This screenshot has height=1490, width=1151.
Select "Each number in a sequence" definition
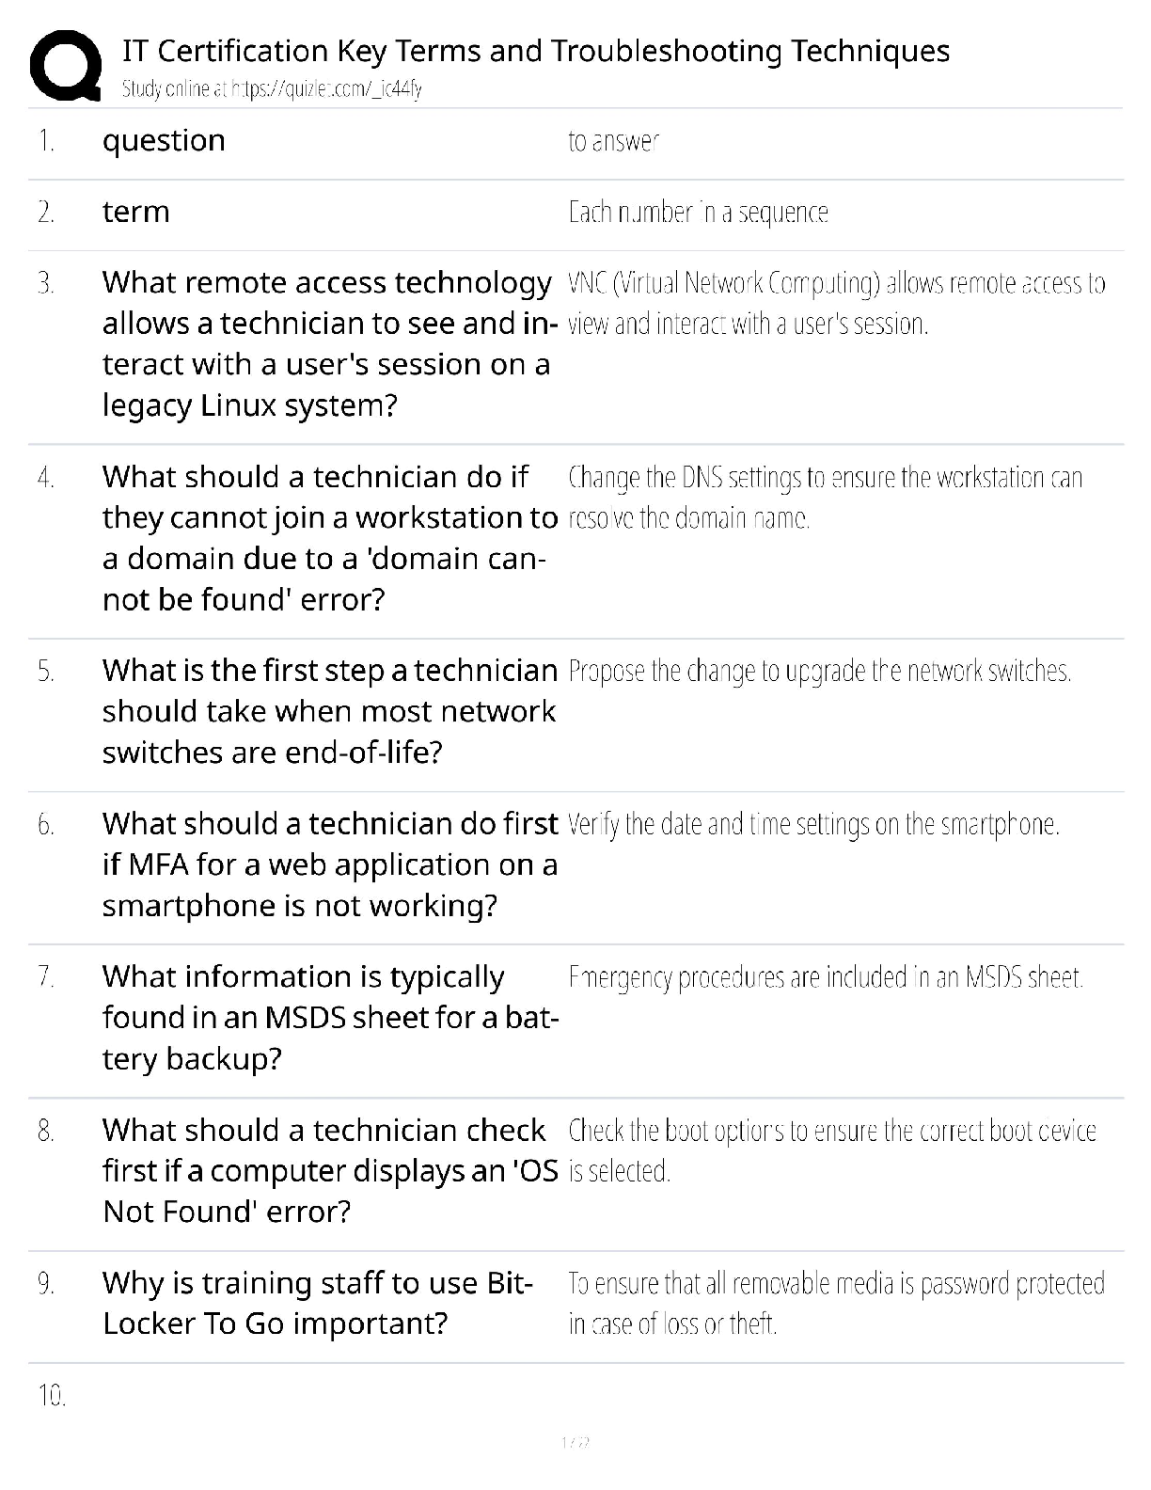[x=698, y=213]
